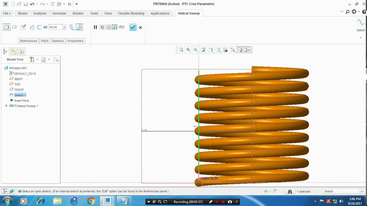This screenshot has width=367, height=206.
Task: Open the saved orientations dropdown
Action: click(218, 50)
